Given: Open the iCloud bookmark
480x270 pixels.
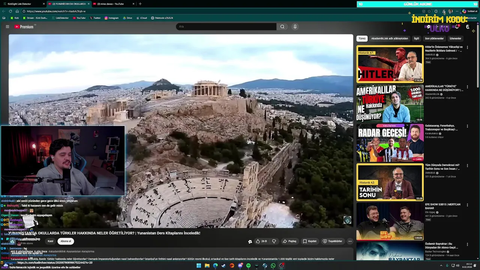Looking at the screenshot, I should 141,18.
